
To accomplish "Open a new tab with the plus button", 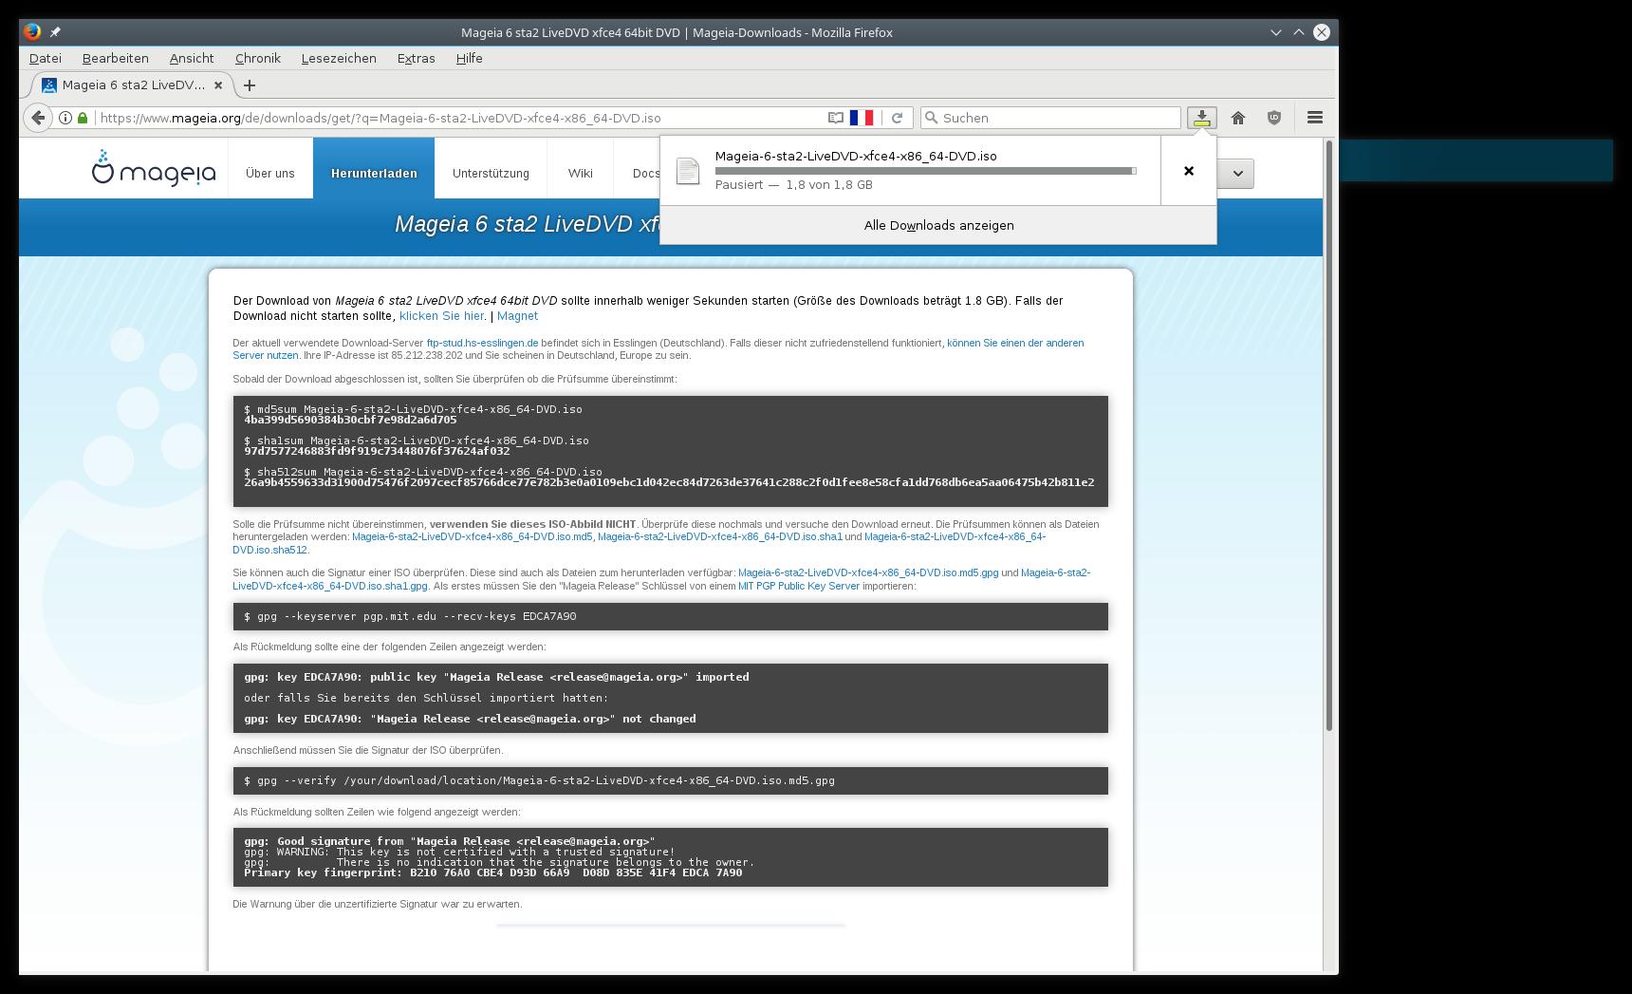I will [250, 85].
